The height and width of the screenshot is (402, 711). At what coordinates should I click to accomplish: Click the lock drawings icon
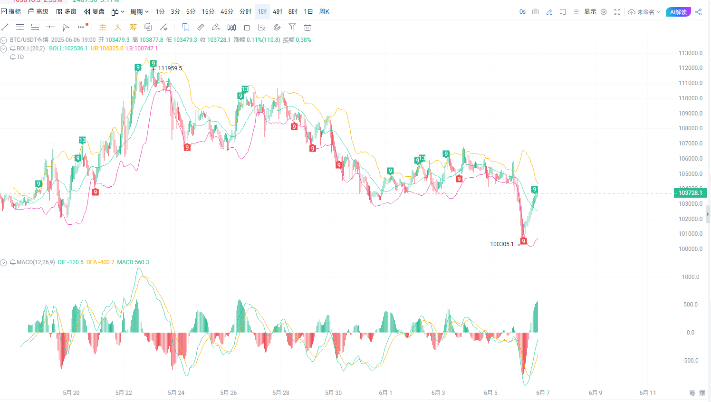[x=247, y=27]
